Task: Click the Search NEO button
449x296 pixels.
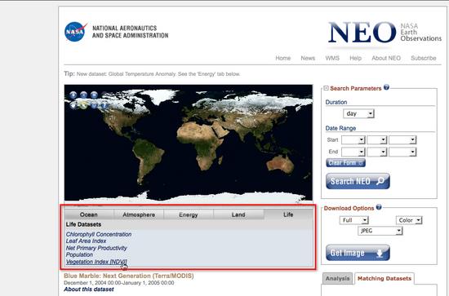Action: tap(358, 181)
